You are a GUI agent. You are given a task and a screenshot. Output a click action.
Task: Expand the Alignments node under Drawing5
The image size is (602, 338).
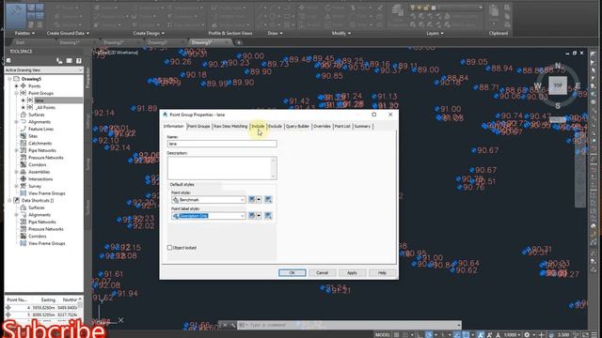click(17, 122)
